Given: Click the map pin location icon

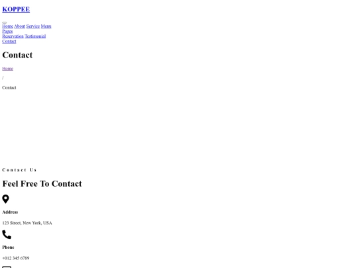Looking at the screenshot, I should click(5, 199).
